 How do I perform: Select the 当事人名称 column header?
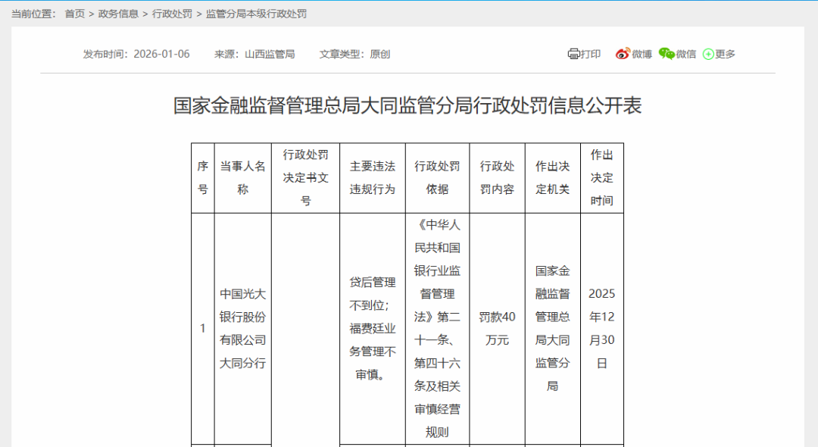pyautogui.click(x=242, y=178)
